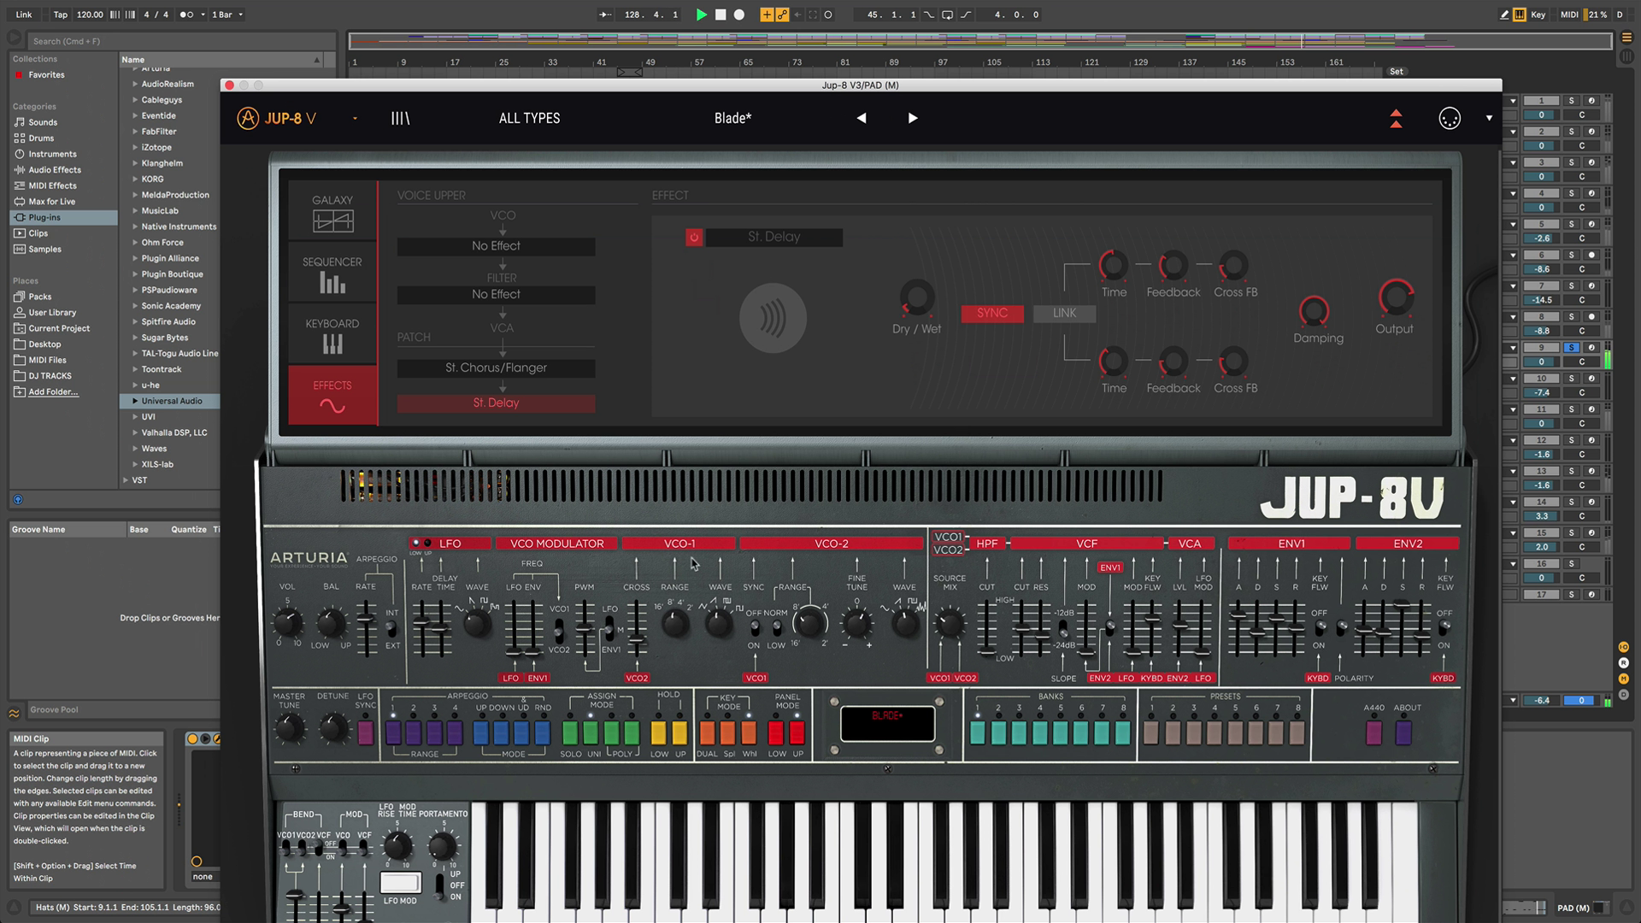Stop playback with the Stop button
This screenshot has height=923, width=1641.
(x=721, y=15)
